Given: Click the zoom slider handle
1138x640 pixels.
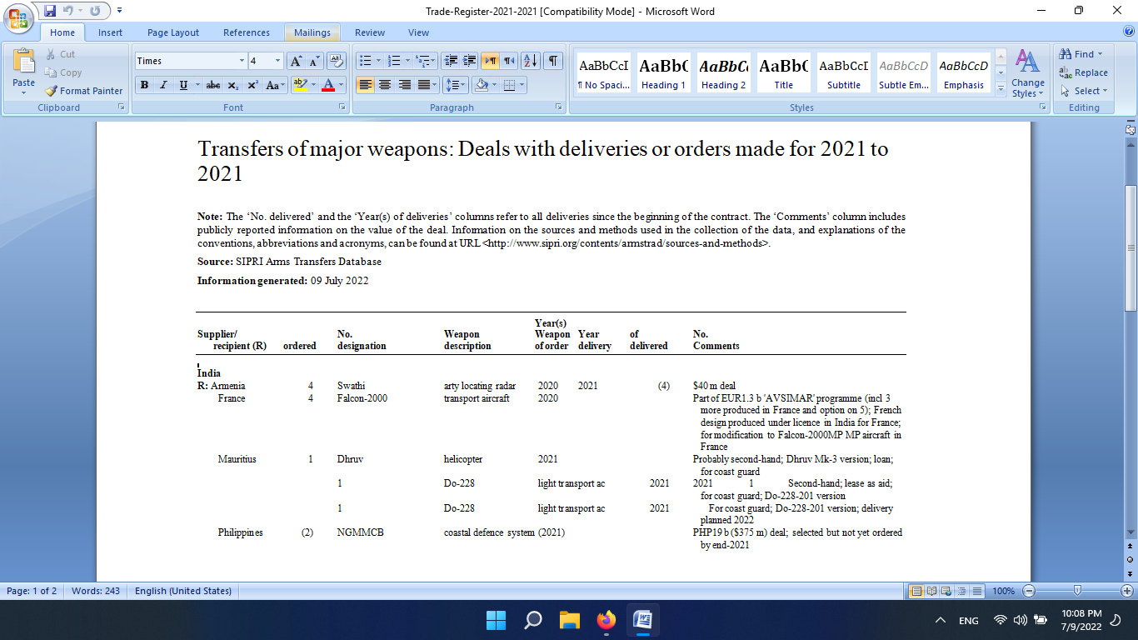Looking at the screenshot, I should point(1077,591).
